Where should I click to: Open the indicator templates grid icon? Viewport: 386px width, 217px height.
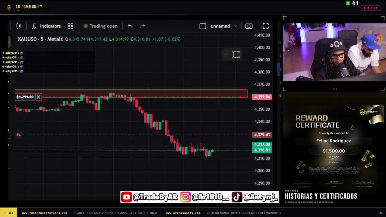[x=70, y=26]
